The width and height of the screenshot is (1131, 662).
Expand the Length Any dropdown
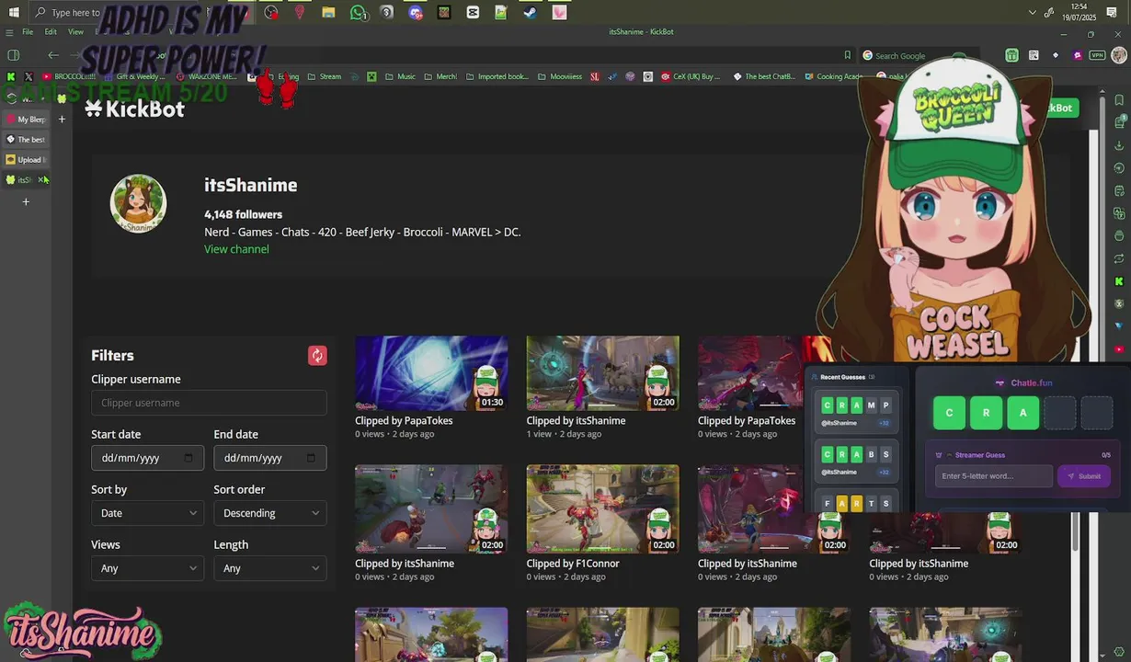pyautogui.click(x=269, y=568)
